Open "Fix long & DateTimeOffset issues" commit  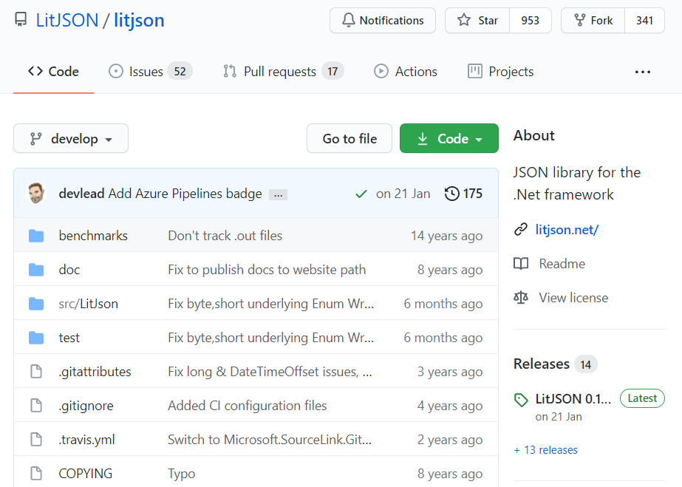(x=270, y=371)
